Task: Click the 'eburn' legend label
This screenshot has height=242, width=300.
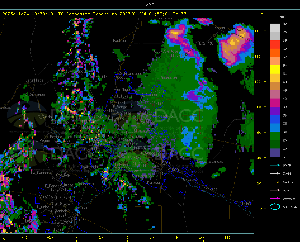Action: [288, 182]
